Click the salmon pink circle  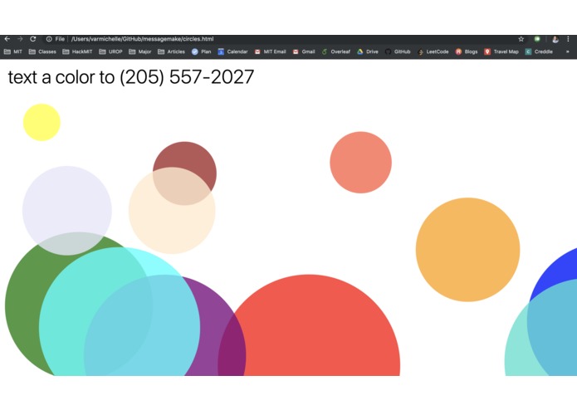click(360, 162)
